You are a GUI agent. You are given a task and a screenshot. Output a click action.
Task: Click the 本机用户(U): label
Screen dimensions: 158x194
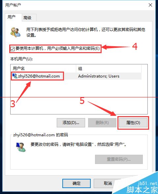tap(21, 59)
